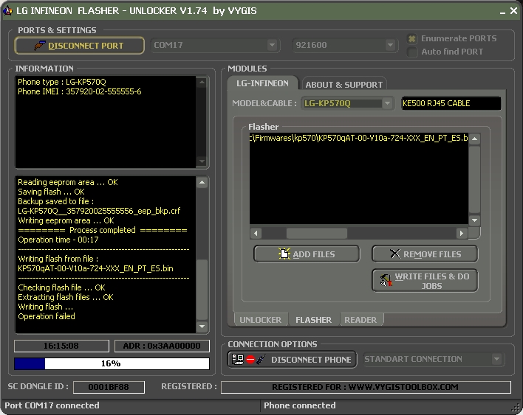Switch to the UNLOCKER tab
The width and height of the screenshot is (523, 415).
[x=261, y=319]
